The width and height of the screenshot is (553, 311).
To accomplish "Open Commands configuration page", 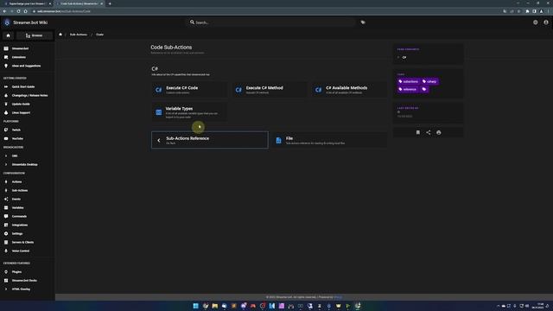I will (27, 216).
